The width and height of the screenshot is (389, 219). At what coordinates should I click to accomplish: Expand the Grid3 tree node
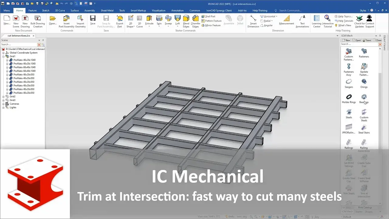[3, 100]
